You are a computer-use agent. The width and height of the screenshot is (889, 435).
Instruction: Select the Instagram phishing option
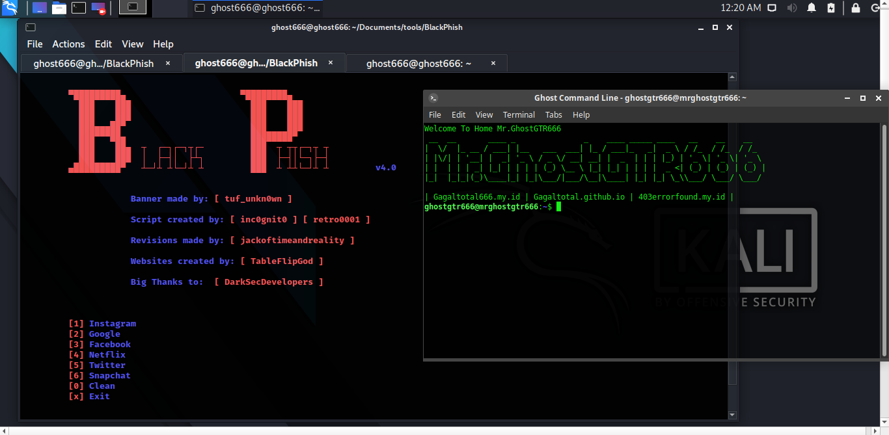(102, 323)
